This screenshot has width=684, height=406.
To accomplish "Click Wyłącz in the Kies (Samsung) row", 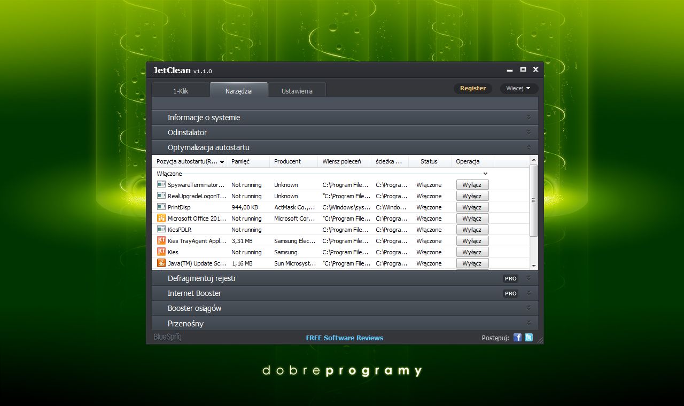I will point(472,252).
